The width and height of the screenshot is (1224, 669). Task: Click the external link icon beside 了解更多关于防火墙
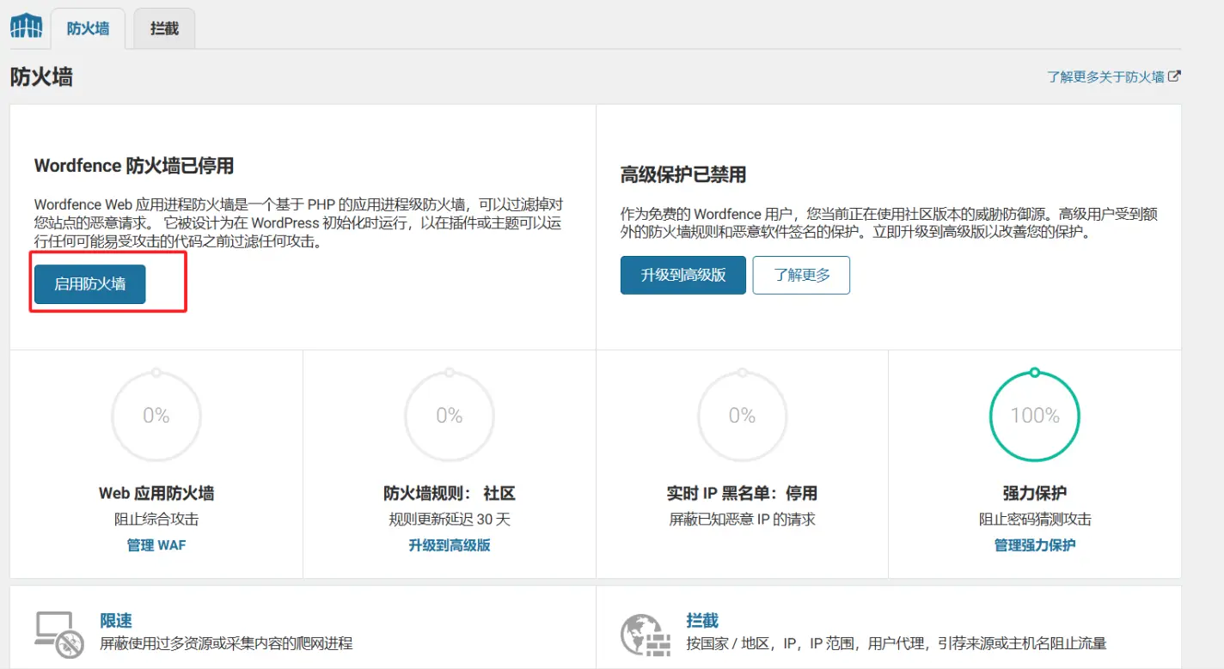(x=1175, y=76)
